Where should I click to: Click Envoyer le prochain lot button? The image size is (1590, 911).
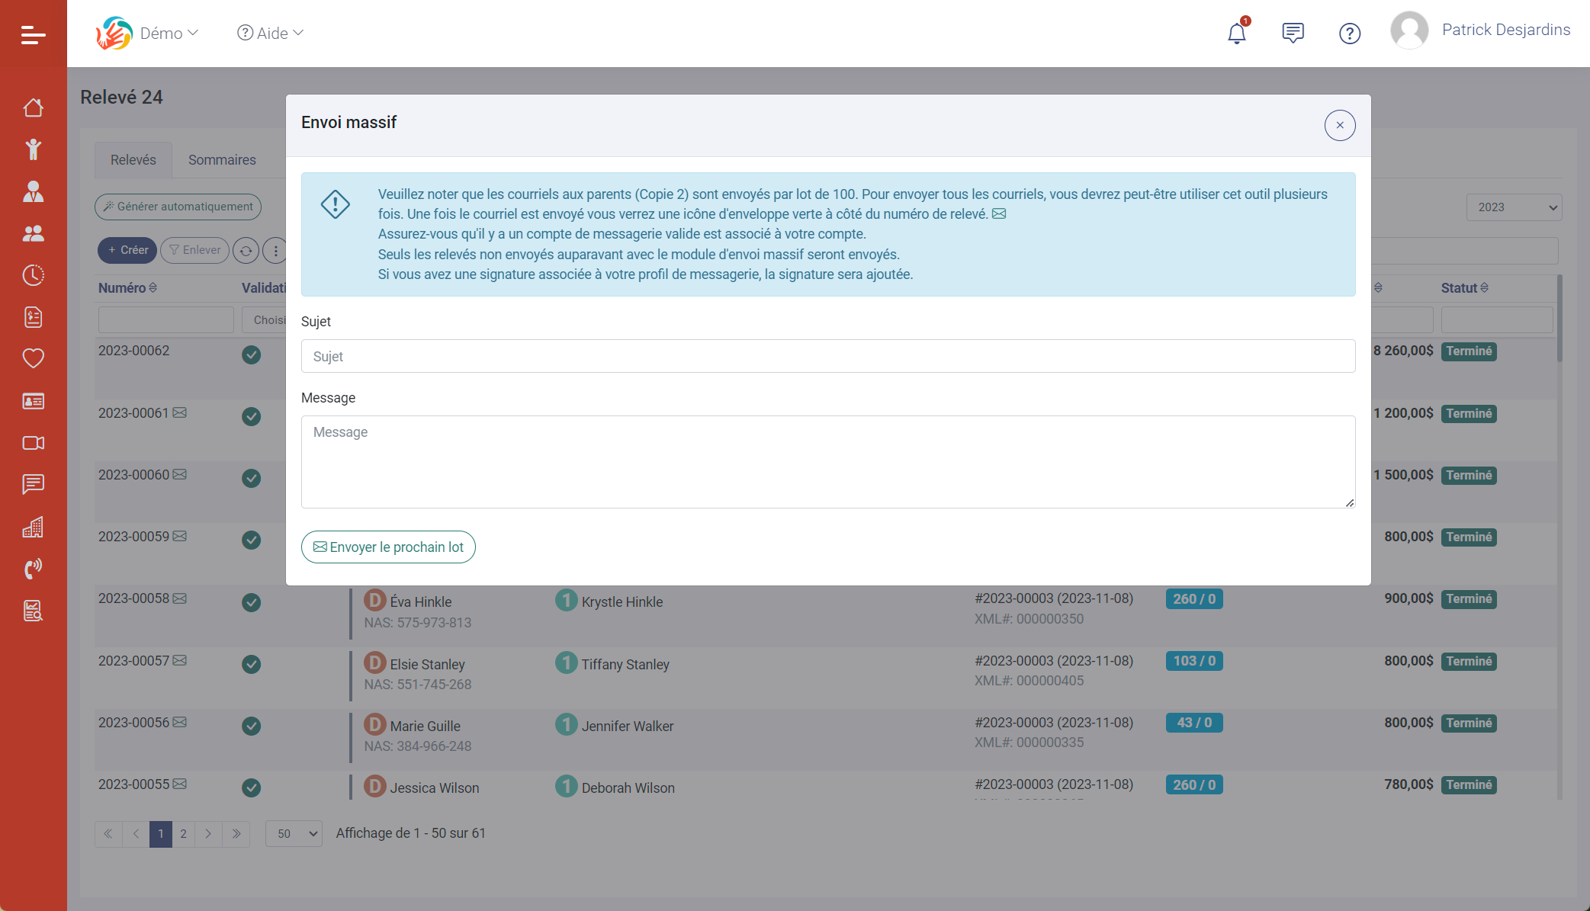(x=388, y=547)
